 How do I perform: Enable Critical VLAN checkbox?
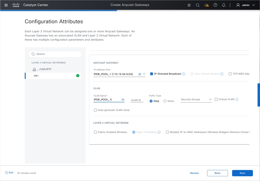click(216, 99)
